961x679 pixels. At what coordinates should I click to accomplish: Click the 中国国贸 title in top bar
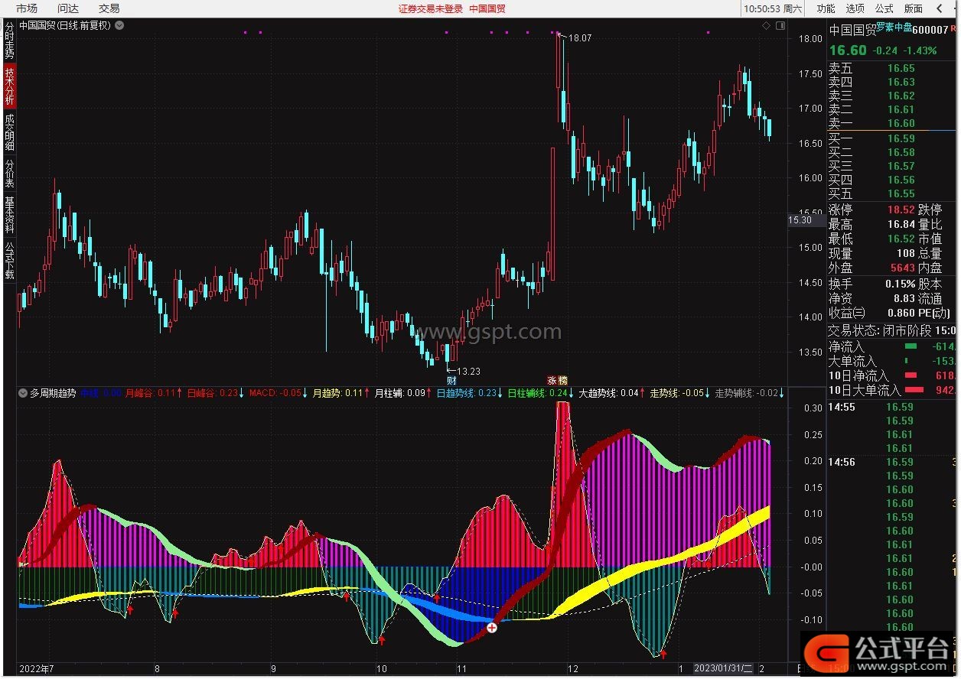click(x=487, y=8)
